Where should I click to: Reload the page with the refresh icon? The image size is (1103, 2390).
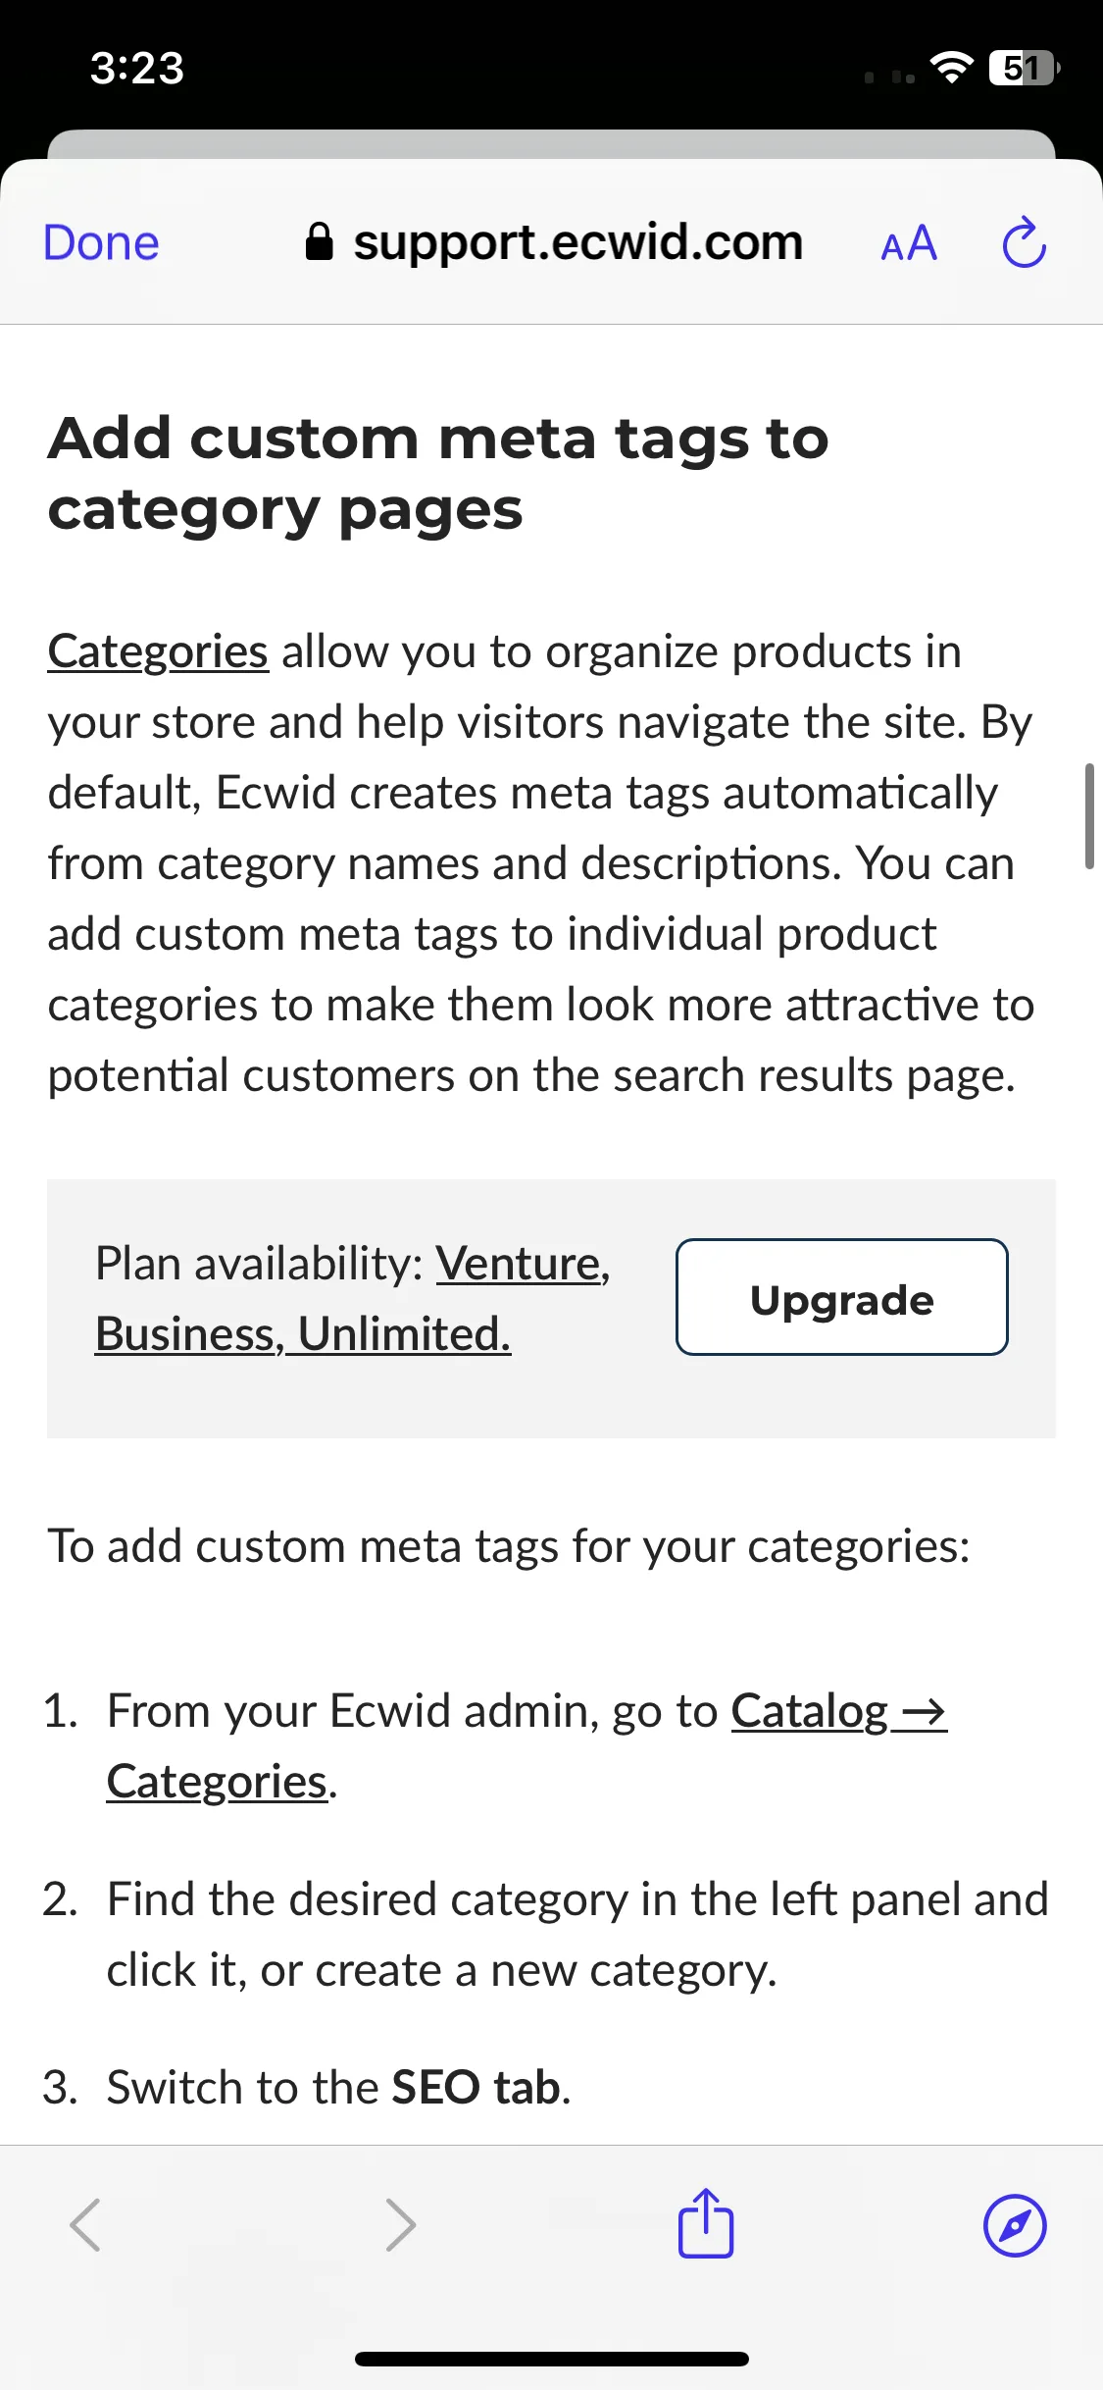coord(1025,242)
